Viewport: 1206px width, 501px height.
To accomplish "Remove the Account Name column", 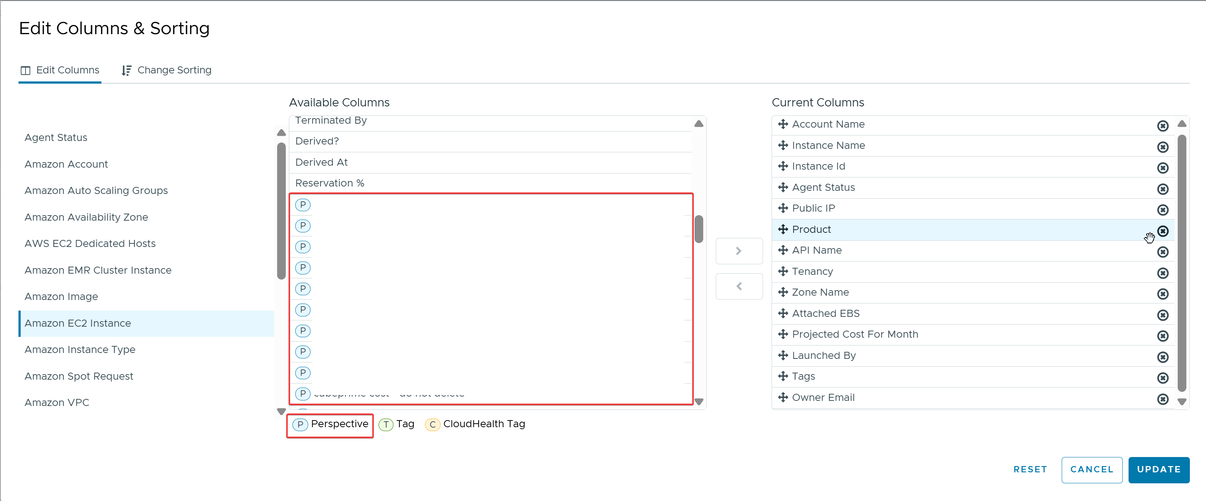I will (1162, 126).
